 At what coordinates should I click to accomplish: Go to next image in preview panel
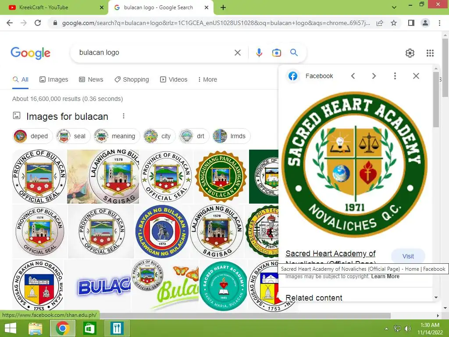click(374, 76)
